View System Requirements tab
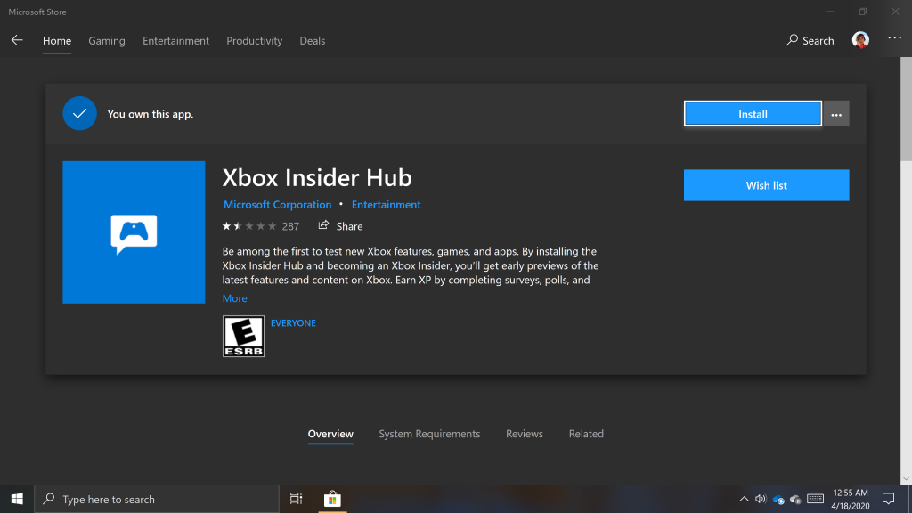Image resolution: width=912 pixels, height=513 pixels. 429,434
